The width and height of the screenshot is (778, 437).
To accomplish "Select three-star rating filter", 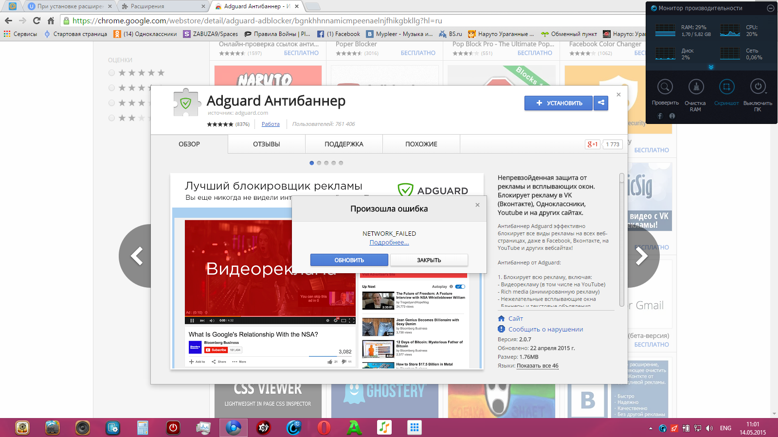I will (111, 103).
